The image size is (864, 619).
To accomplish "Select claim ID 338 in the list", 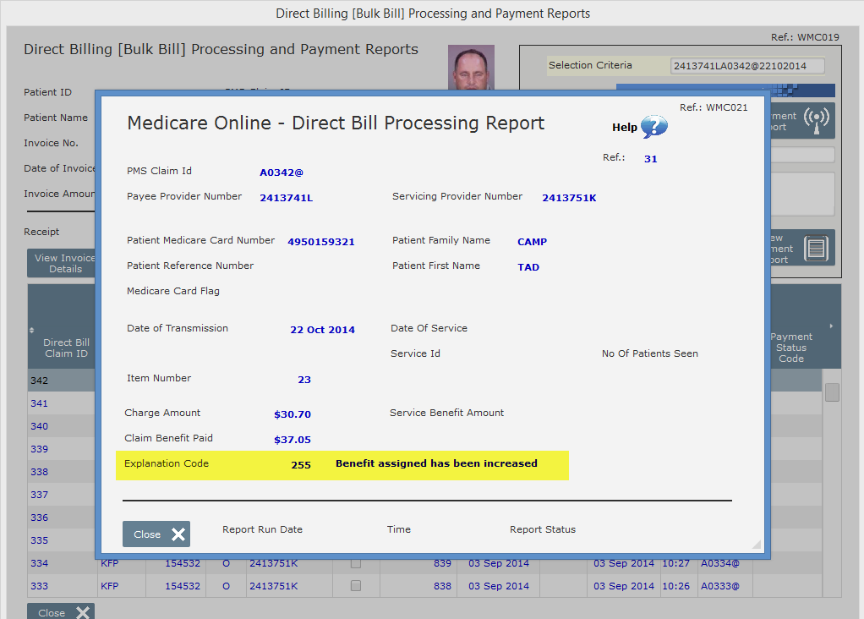I will pos(39,472).
